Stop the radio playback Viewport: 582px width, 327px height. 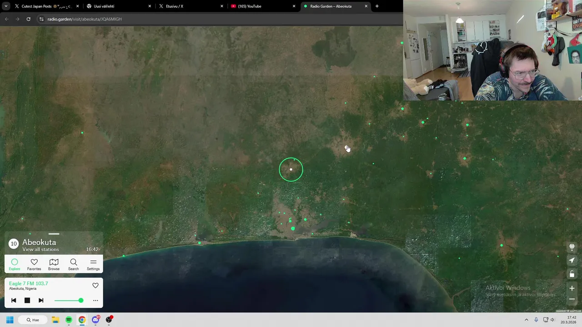point(27,300)
